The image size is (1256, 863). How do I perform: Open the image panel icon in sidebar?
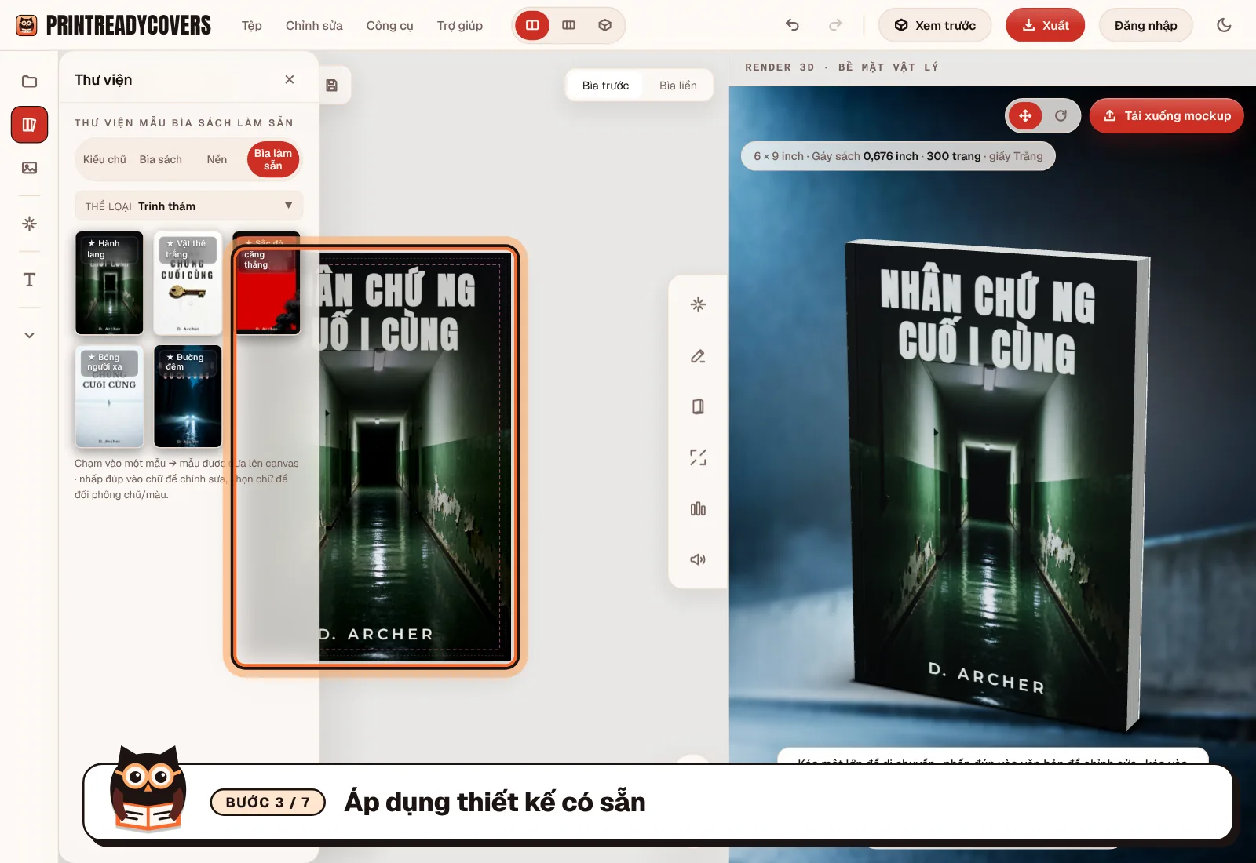[29, 168]
